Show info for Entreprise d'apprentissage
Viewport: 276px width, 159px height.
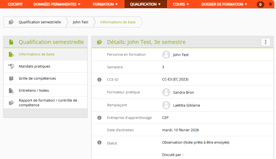click(100, 117)
